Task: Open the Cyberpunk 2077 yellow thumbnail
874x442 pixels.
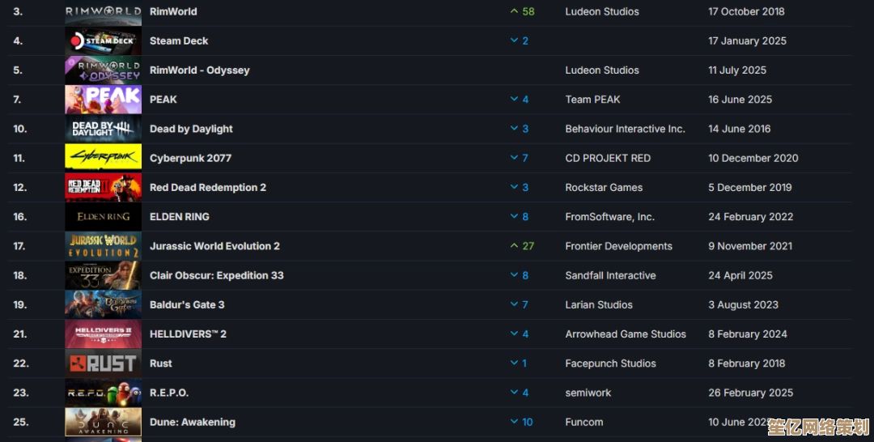Action: coord(103,158)
